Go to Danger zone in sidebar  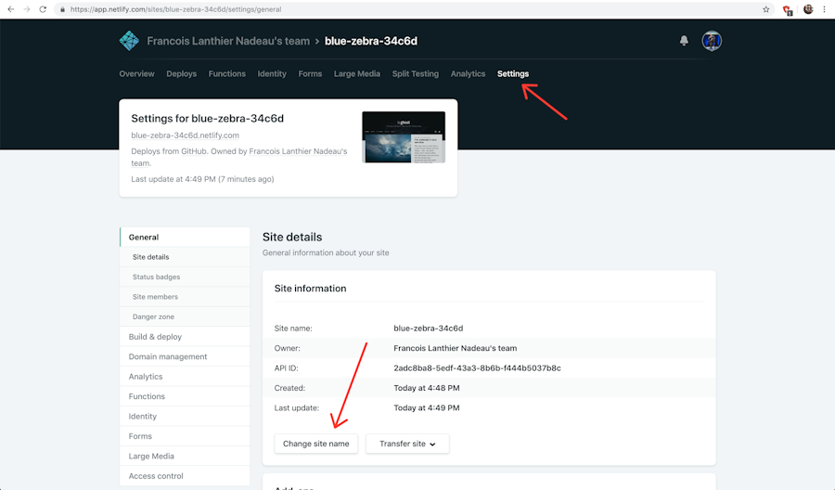point(185,316)
